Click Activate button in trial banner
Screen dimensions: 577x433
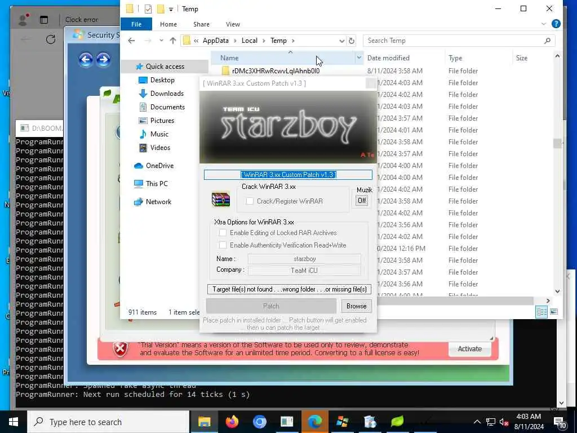[469, 348]
